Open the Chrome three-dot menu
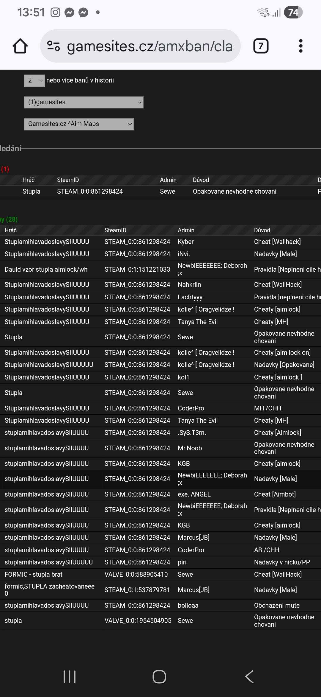The width and height of the screenshot is (321, 697). click(x=300, y=46)
